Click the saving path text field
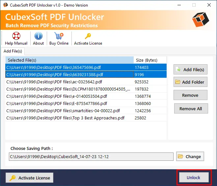Image resolution: width=217 pixels, height=186 pixels. tap(91, 157)
